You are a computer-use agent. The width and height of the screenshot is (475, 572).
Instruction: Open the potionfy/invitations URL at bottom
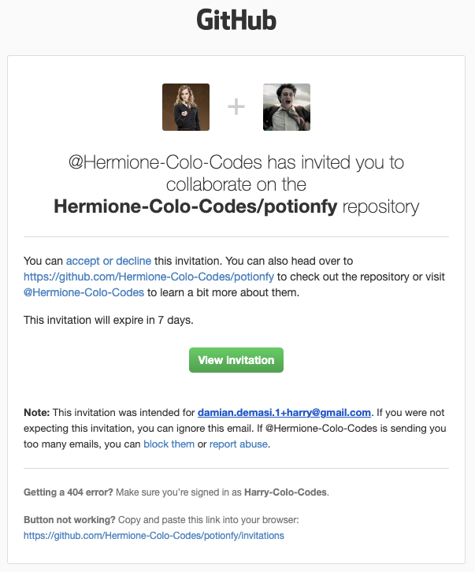click(x=154, y=536)
